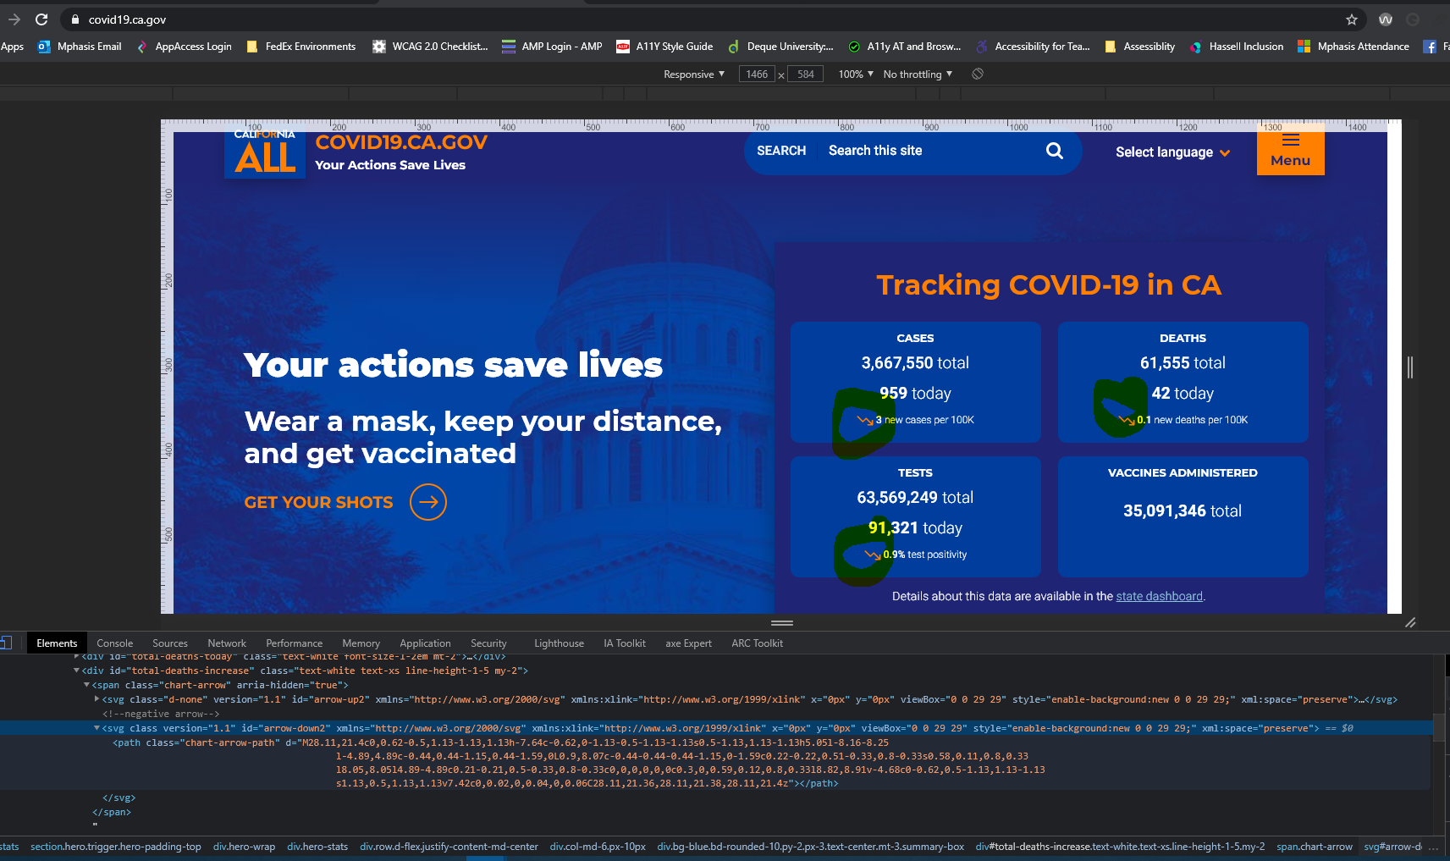Collapse the span chart-arrow node

coord(86,685)
